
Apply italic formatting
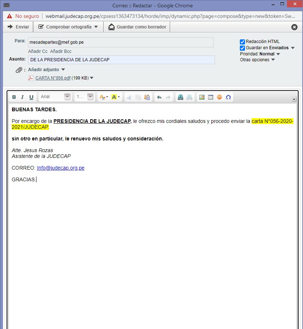point(23,97)
